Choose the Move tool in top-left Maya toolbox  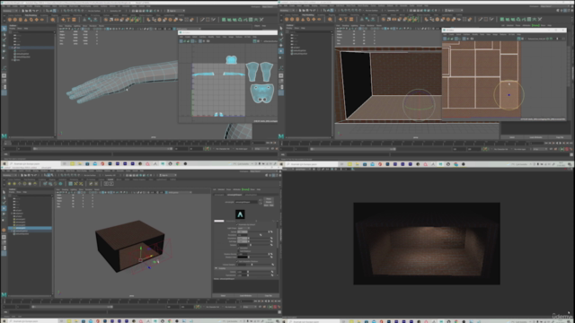coord(4,46)
